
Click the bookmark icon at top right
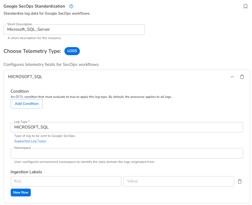pyautogui.click(x=245, y=6)
